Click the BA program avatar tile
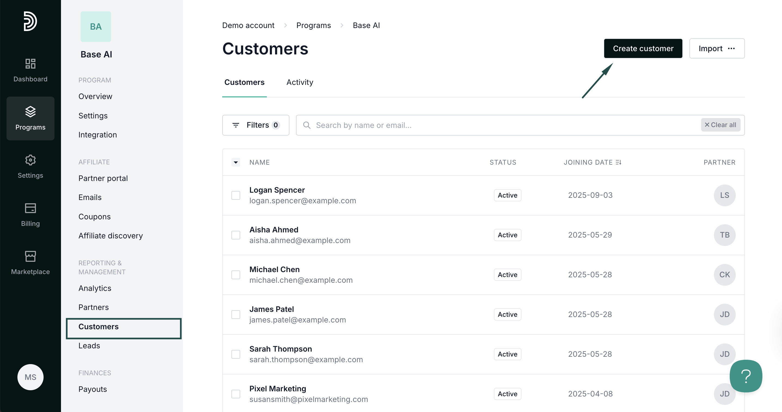The height and width of the screenshot is (412, 782). click(96, 27)
